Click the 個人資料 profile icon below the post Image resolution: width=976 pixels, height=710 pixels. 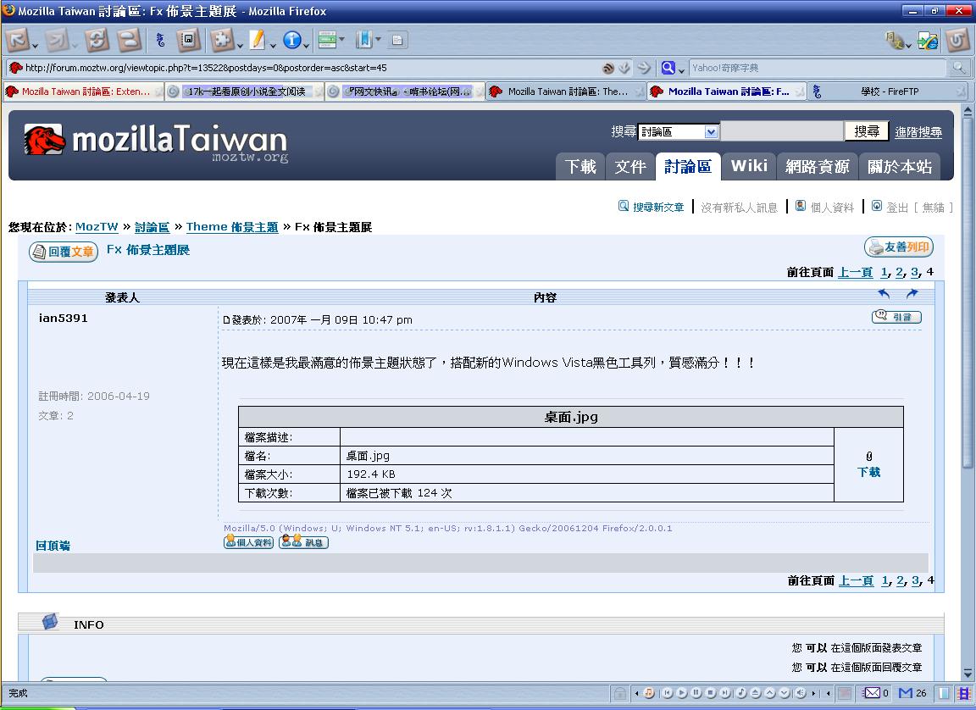(x=248, y=542)
